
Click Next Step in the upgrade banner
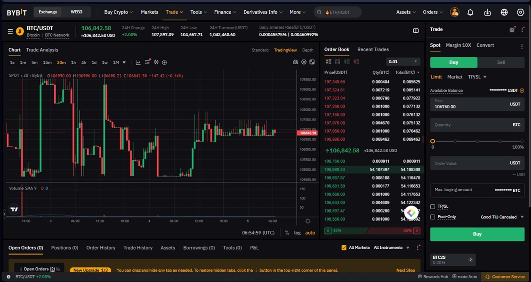point(405,270)
